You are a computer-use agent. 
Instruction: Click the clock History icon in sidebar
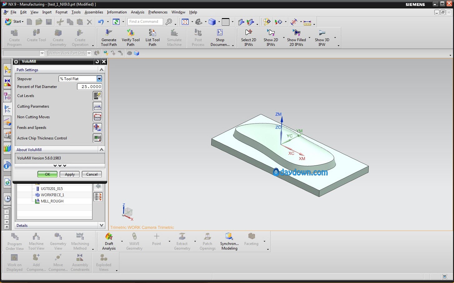click(7, 199)
